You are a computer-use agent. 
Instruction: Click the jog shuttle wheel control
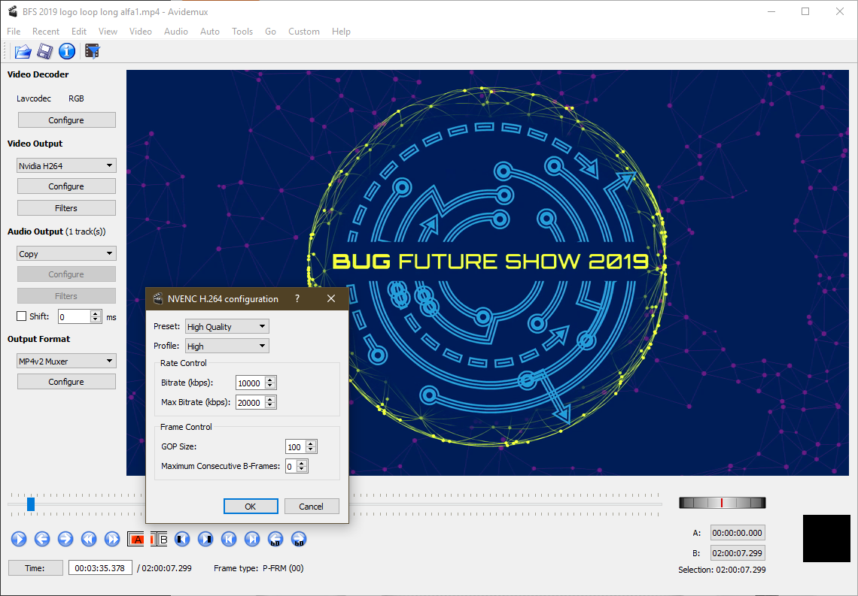coord(723,503)
